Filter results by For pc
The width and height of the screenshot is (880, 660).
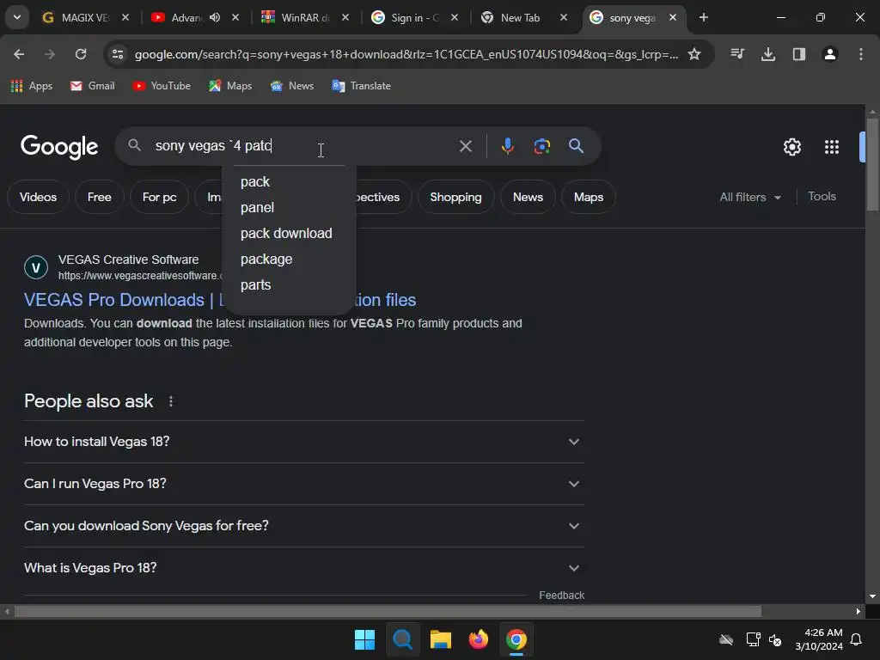click(x=159, y=197)
